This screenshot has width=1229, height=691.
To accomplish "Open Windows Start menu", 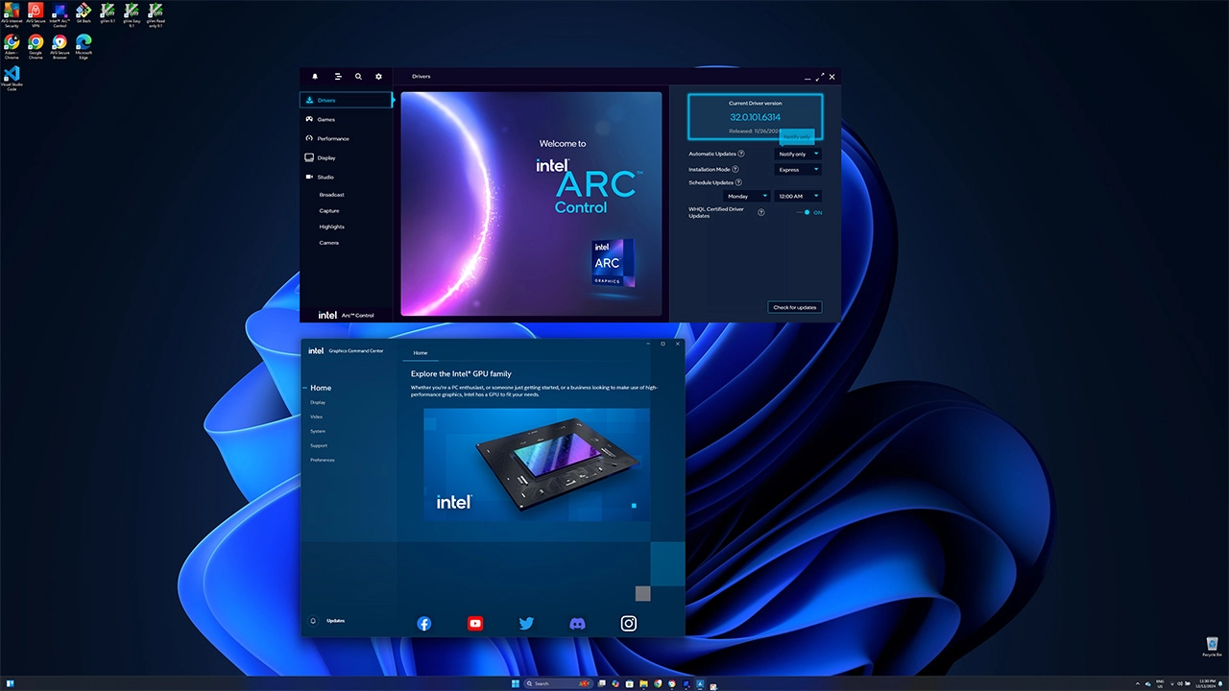I will 516,683.
